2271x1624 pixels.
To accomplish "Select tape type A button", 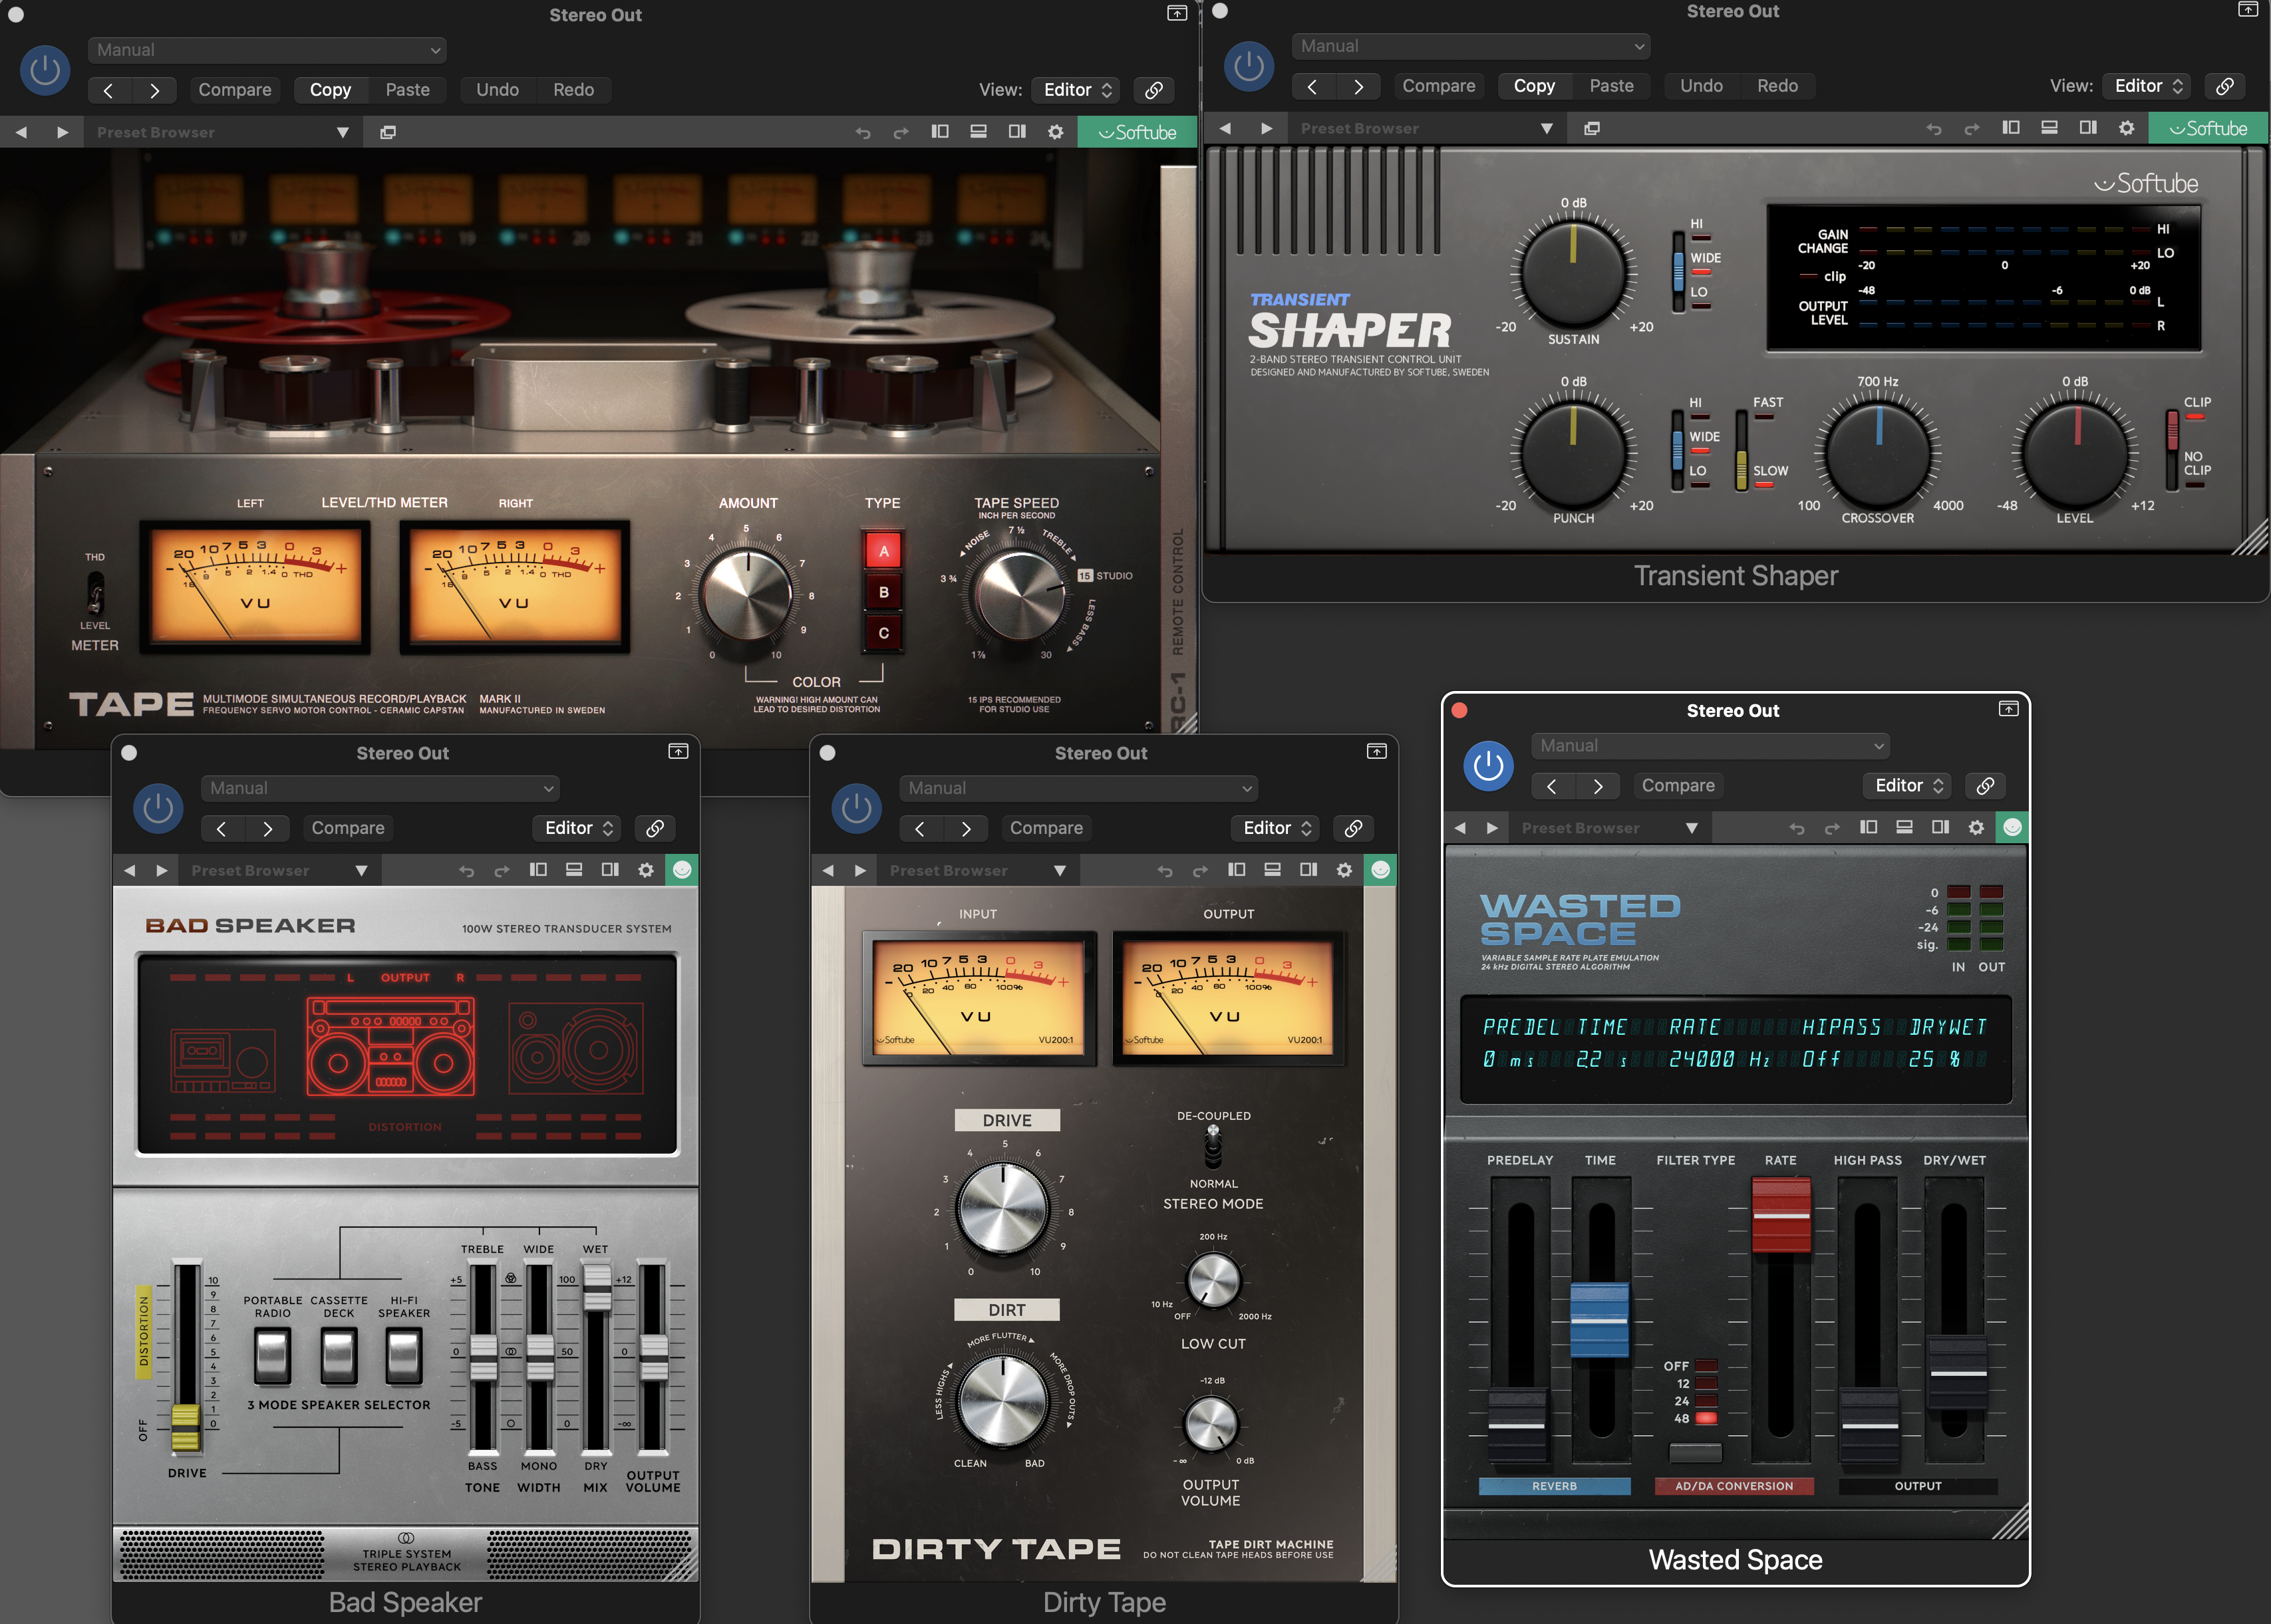I will click(x=883, y=551).
